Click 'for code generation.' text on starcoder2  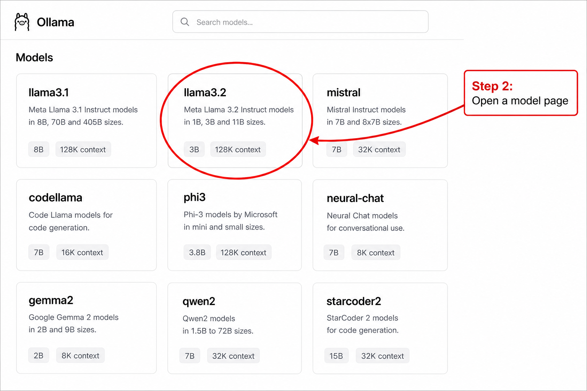[x=363, y=330]
